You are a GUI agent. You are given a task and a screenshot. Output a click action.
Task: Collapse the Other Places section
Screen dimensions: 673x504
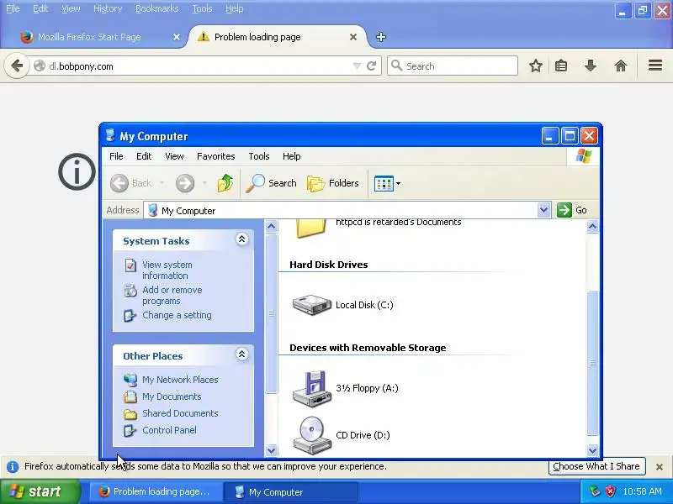click(x=241, y=354)
